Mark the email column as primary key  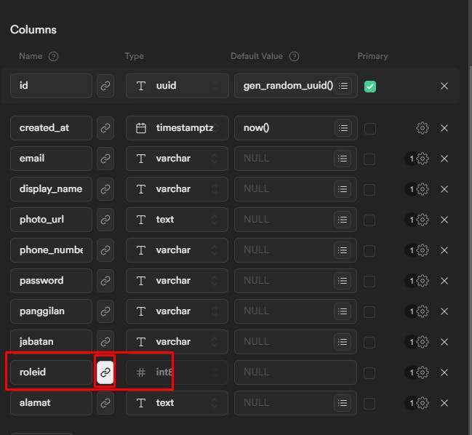coord(370,159)
